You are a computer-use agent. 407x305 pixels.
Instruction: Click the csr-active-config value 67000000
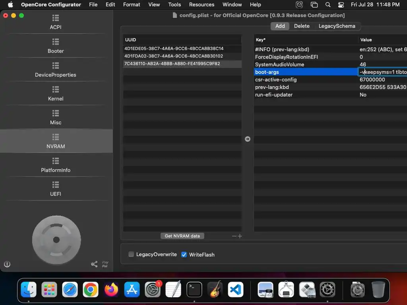coord(372,79)
